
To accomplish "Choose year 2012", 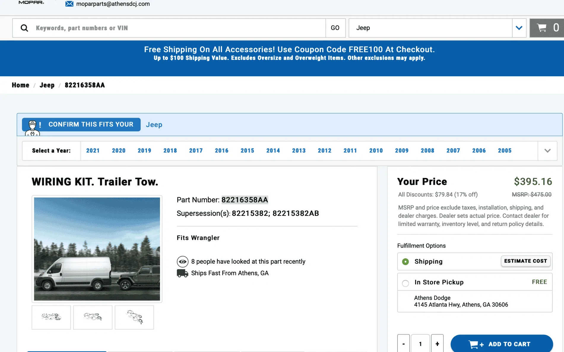I will [x=324, y=151].
